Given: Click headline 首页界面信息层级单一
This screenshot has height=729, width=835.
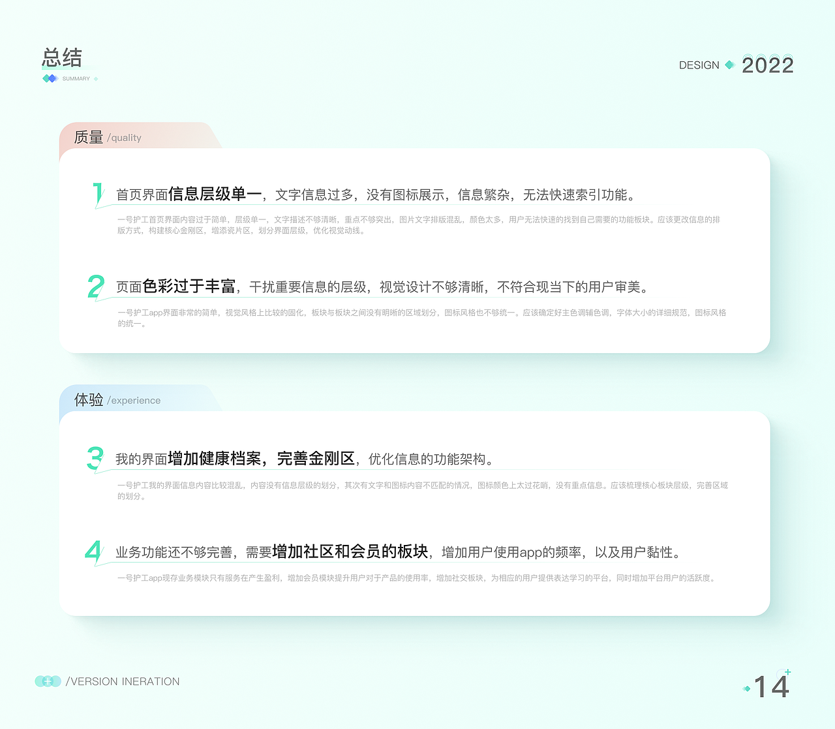Looking at the screenshot, I should coord(189,194).
